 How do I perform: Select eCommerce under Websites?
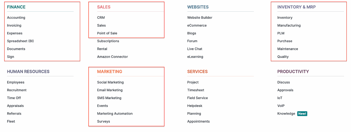coord(197,26)
